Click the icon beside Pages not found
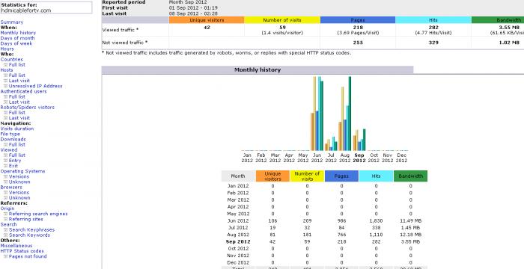Image resolution: width=524 pixels, height=269 pixels. [x=6, y=256]
